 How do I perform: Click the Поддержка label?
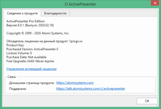tap(18, 89)
